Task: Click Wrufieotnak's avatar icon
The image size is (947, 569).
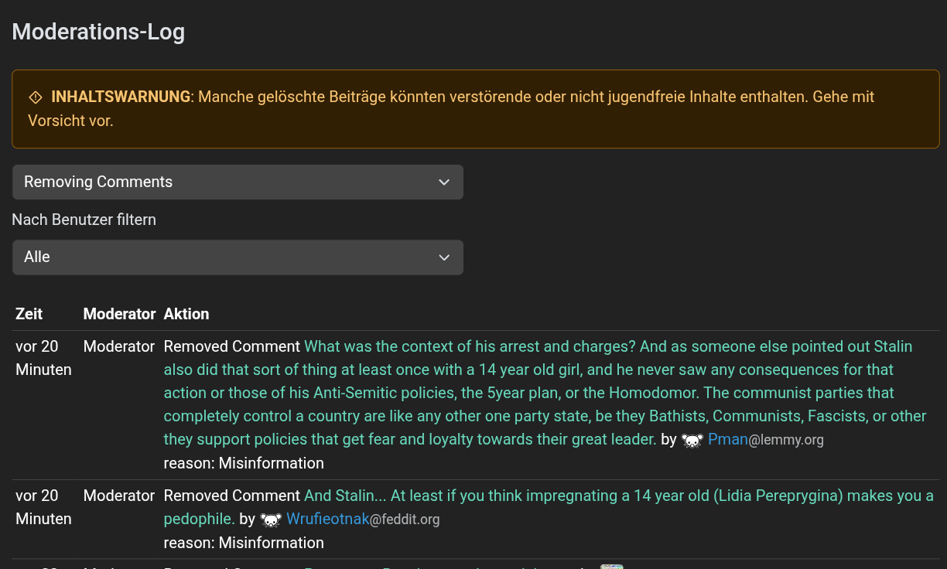Action: pos(271,520)
